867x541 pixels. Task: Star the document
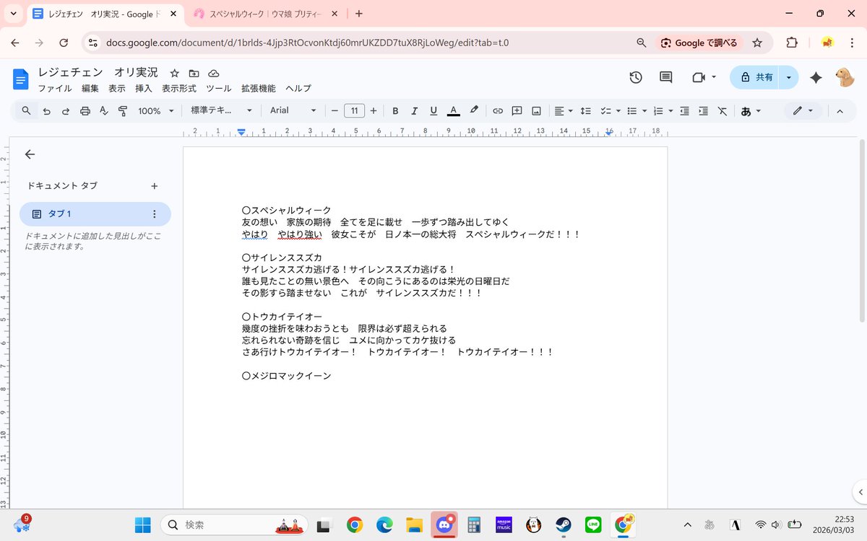(174, 73)
